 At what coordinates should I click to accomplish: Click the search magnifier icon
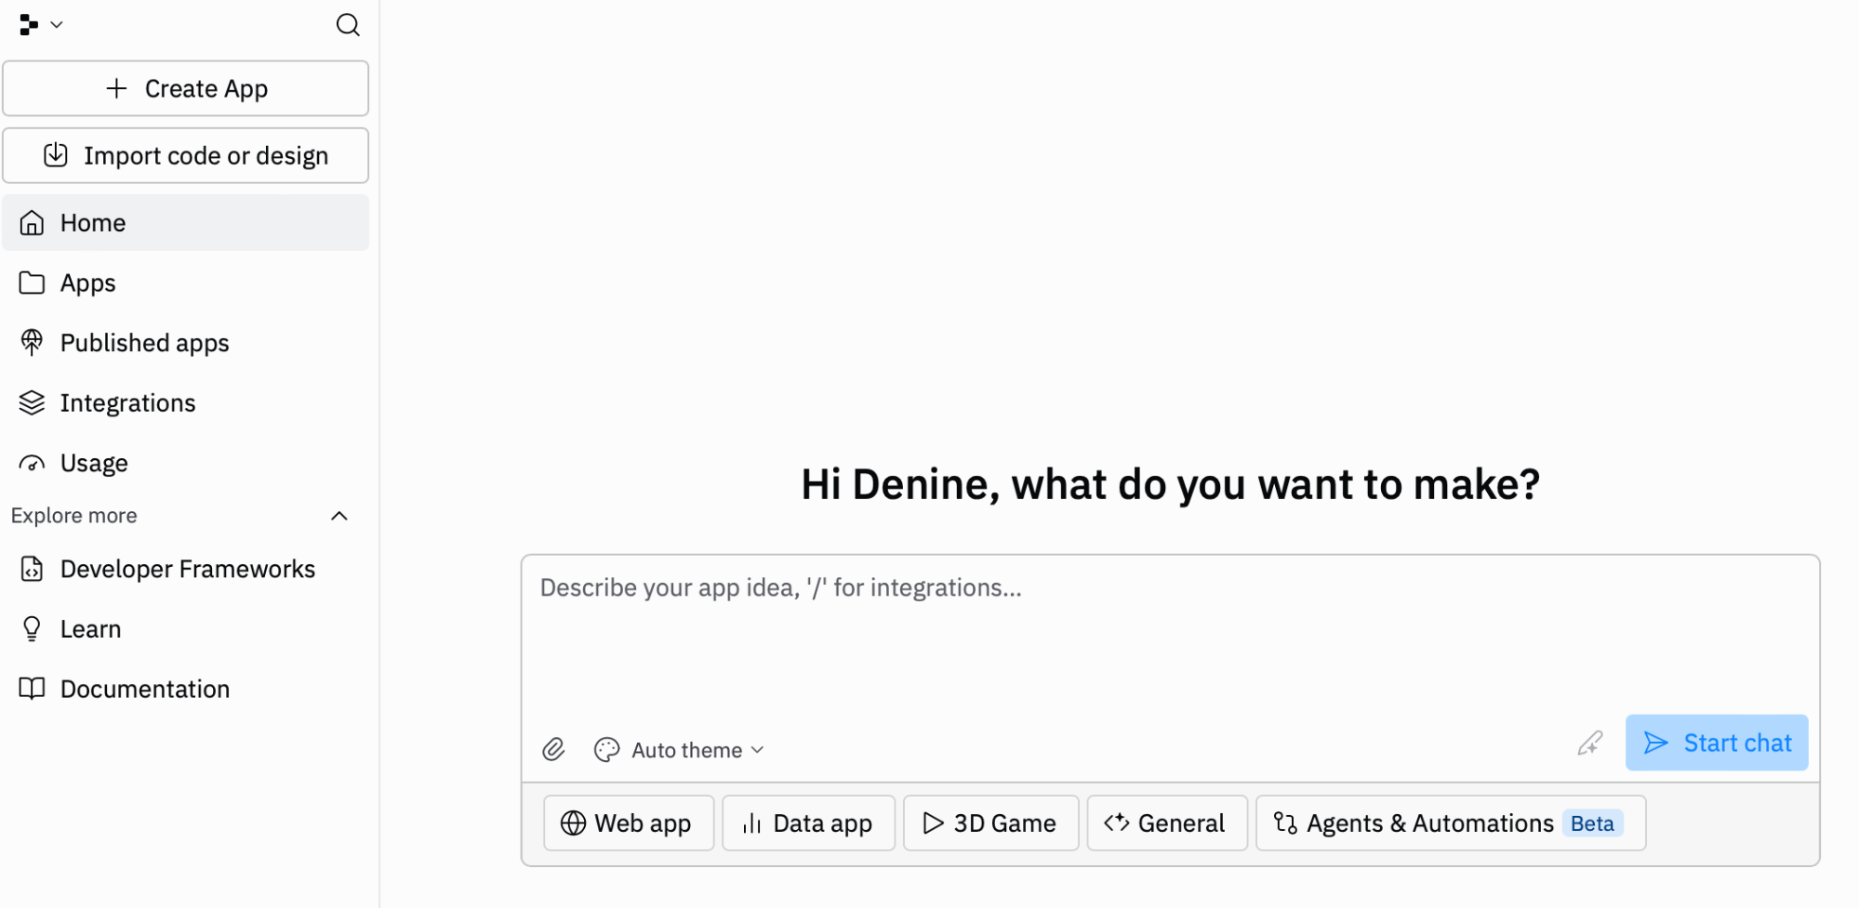click(x=348, y=25)
